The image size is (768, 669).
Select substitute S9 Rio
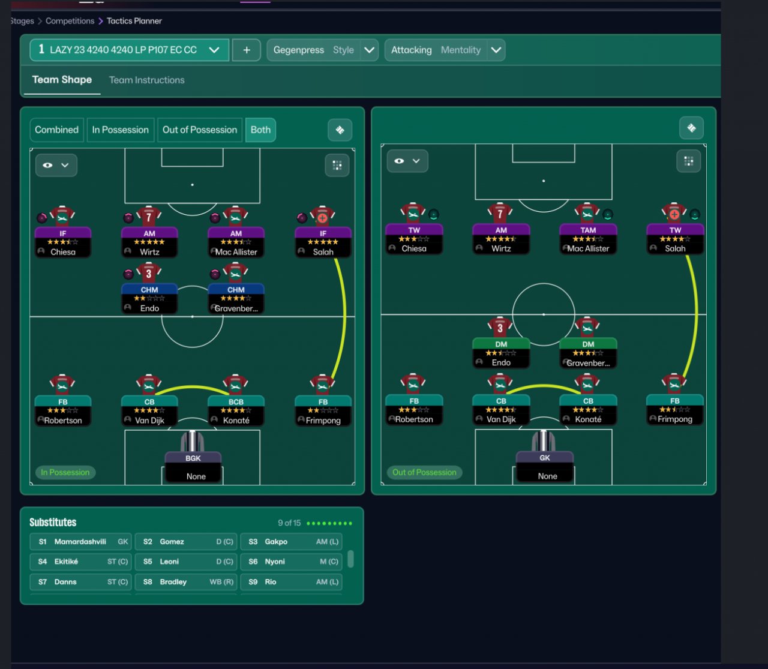(x=291, y=582)
